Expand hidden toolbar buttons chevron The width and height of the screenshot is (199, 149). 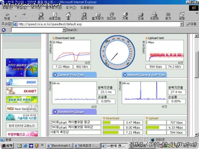(197, 13)
